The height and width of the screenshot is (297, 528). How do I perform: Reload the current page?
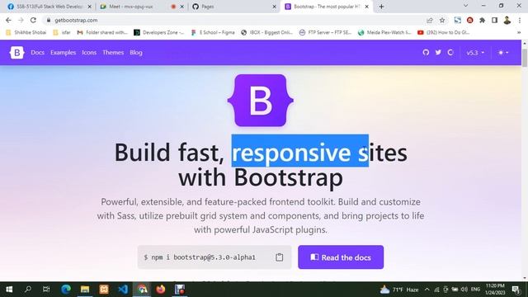click(x=33, y=20)
